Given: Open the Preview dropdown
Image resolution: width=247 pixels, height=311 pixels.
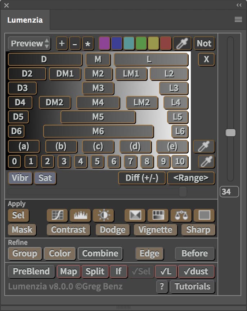Looking at the screenshot, I should pos(29,43).
